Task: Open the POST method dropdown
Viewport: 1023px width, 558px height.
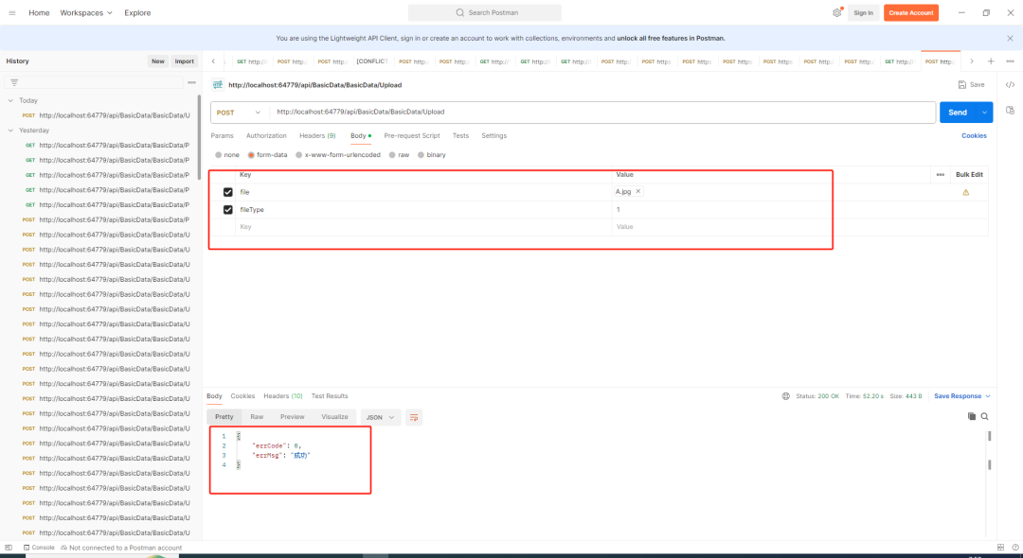Action: [237, 112]
